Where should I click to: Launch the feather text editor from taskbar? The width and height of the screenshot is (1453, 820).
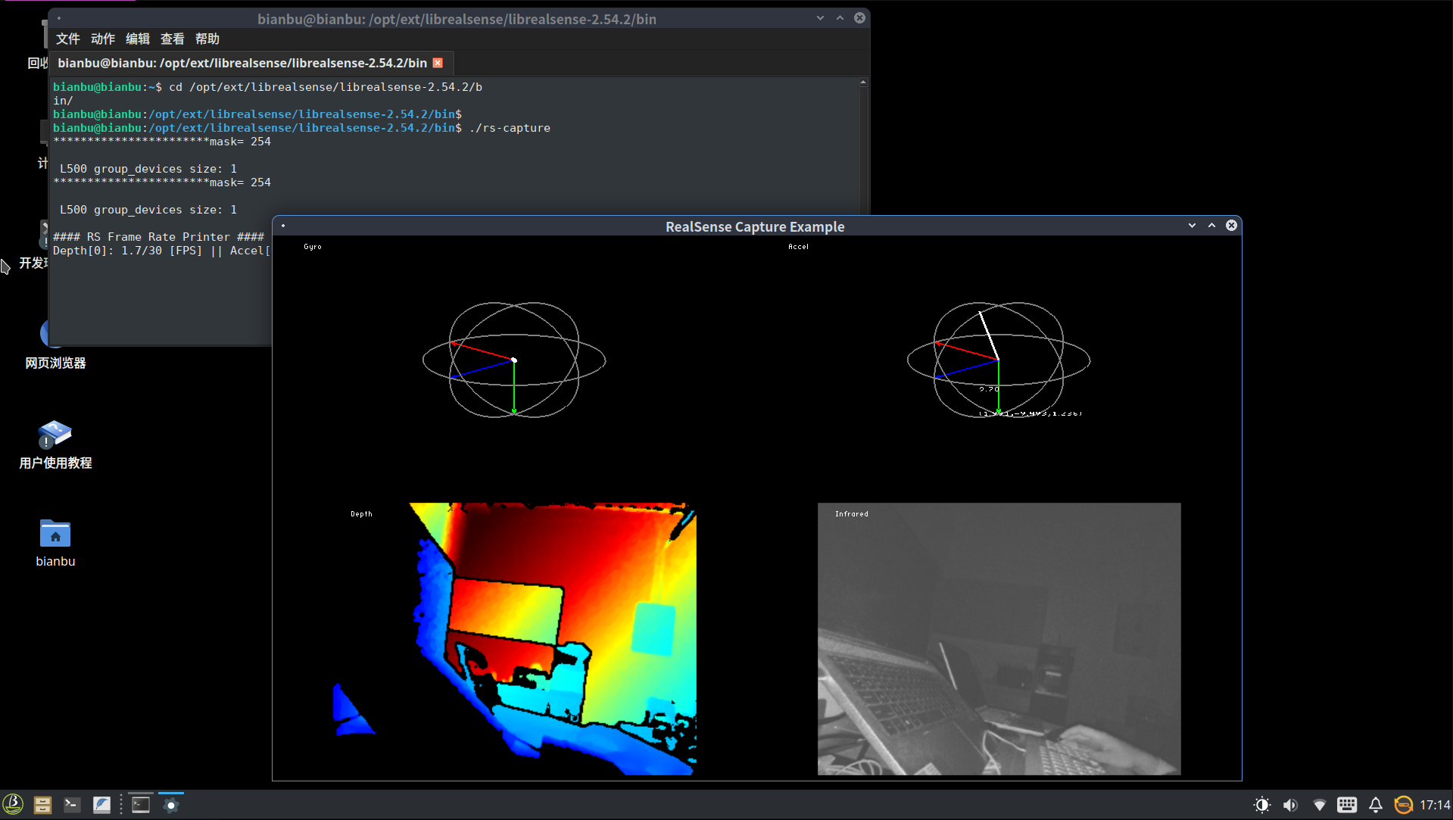[x=101, y=805]
